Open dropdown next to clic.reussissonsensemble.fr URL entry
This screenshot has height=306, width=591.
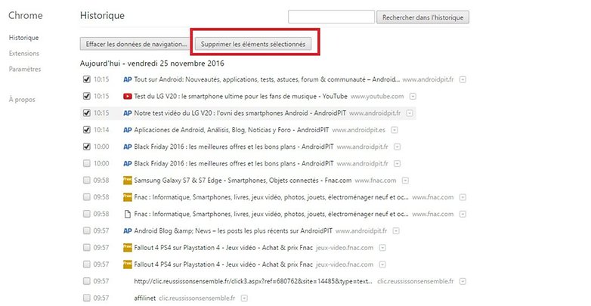point(463,282)
